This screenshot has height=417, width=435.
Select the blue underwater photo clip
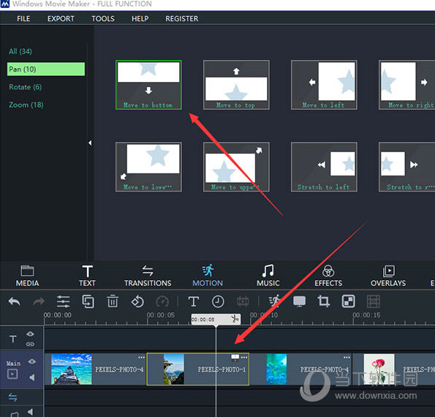[300, 369]
